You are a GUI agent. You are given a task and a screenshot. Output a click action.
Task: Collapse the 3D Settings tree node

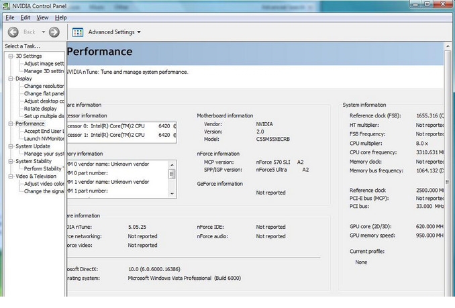pyautogui.click(x=11, y=56)
